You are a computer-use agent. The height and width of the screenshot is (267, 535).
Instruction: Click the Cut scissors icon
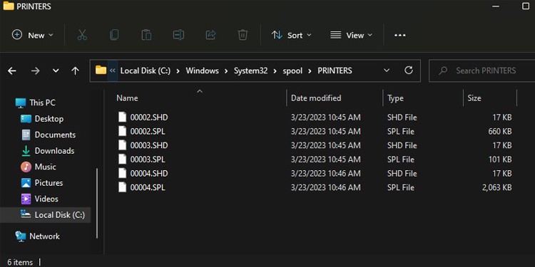coord(82,35)
